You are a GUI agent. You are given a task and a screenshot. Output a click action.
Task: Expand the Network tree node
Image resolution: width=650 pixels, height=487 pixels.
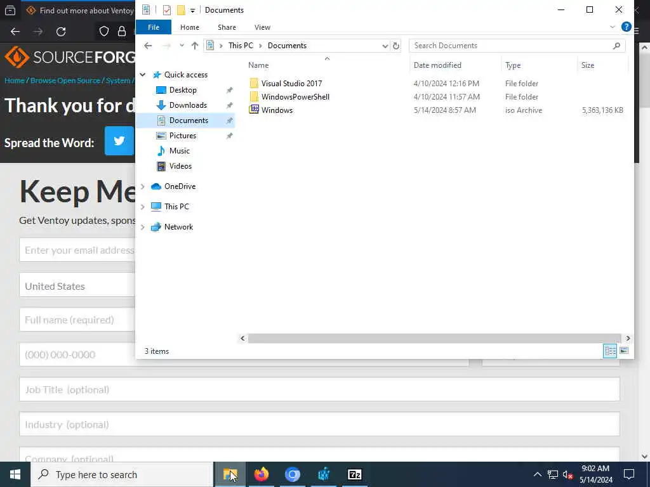pos(143,227)
